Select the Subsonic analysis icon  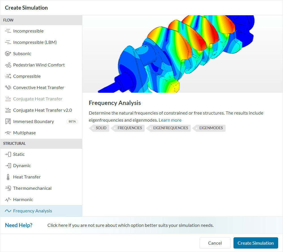pos(8,54)
